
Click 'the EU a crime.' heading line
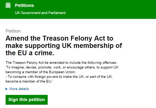coord(29,54)
